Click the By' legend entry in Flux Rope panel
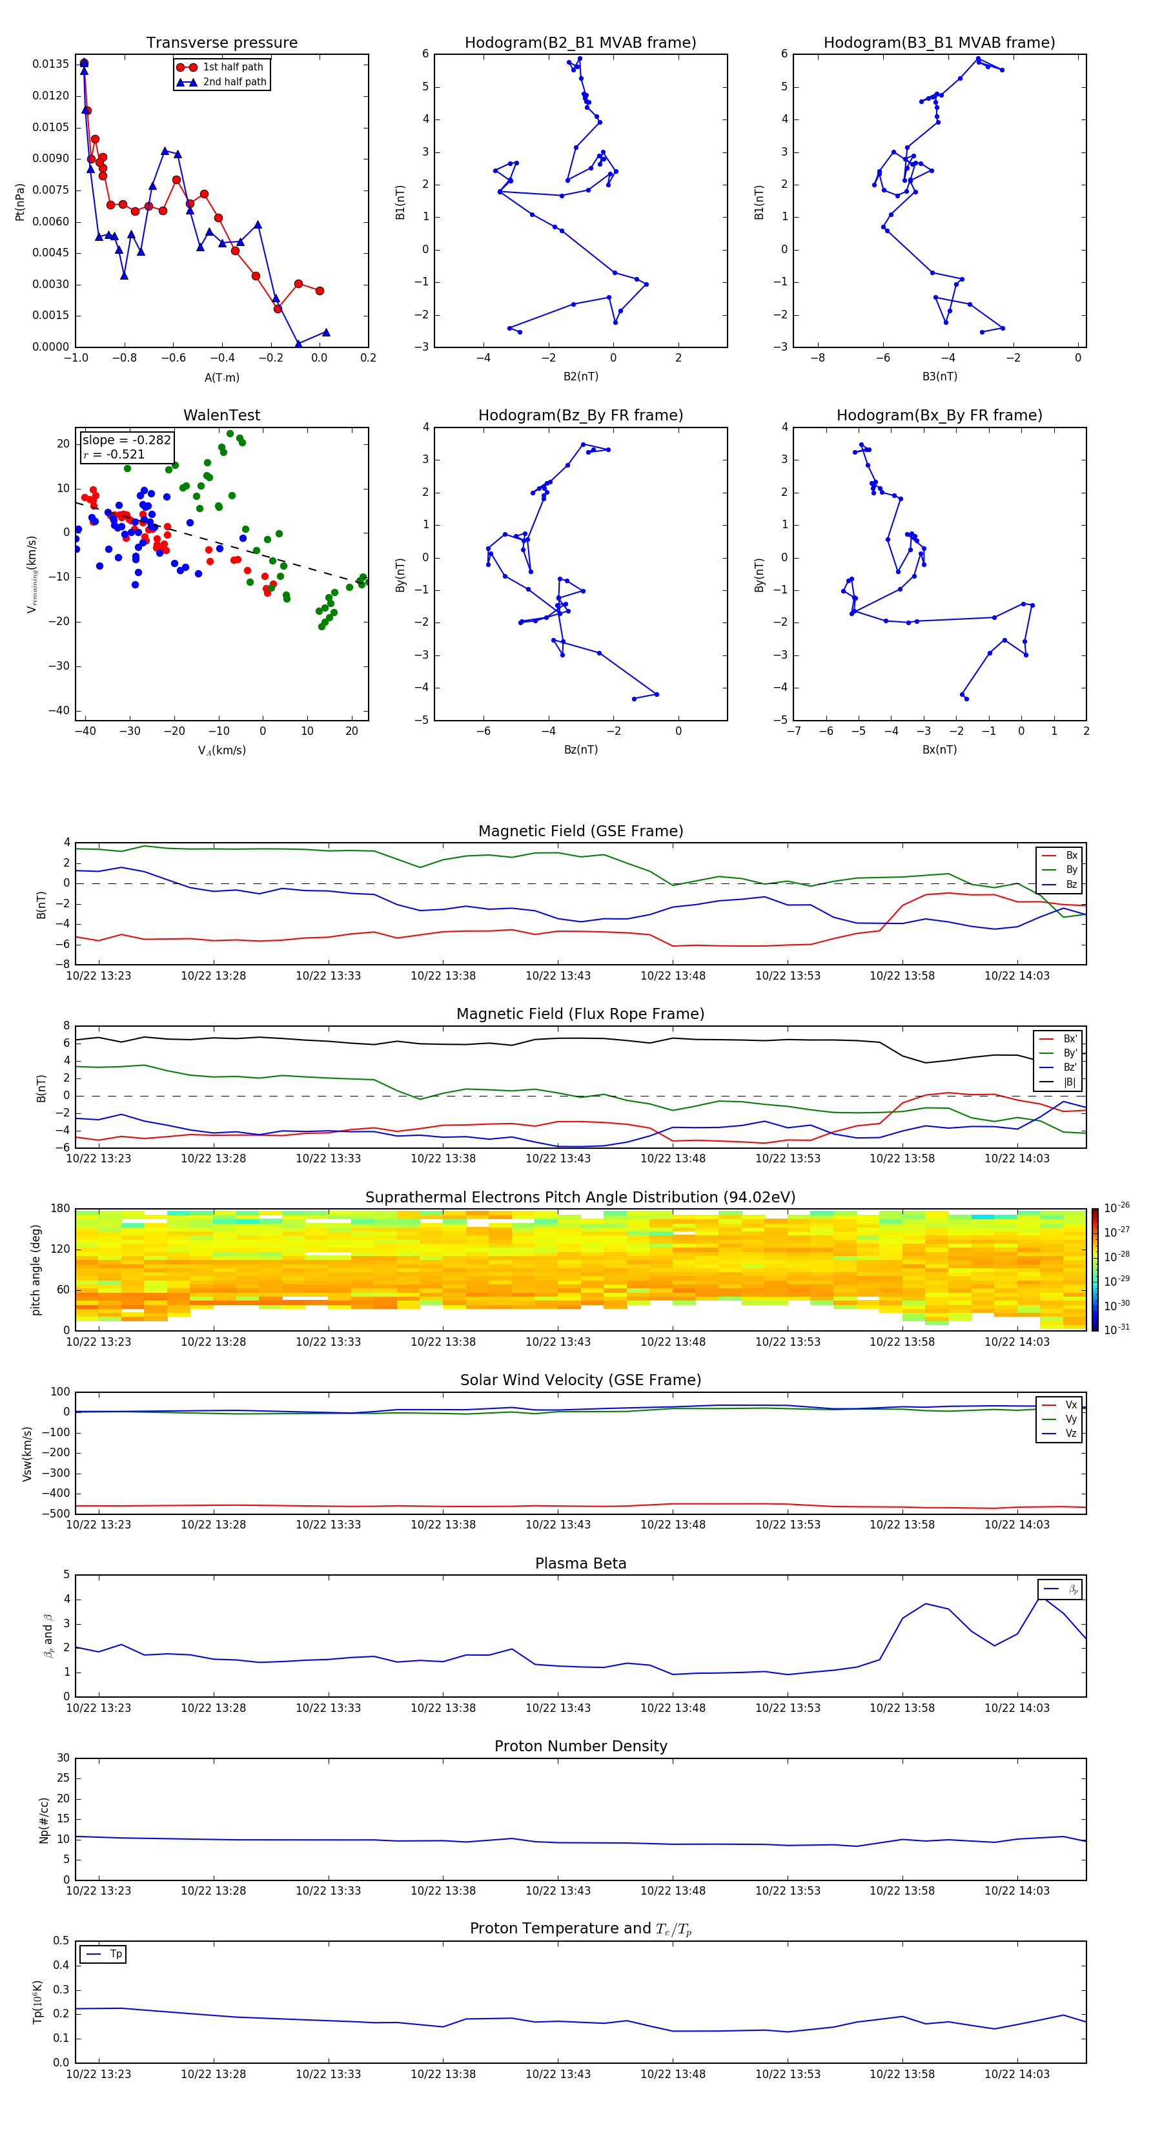This screenshot has height=2131, width=1162. pos(1059,1053)
